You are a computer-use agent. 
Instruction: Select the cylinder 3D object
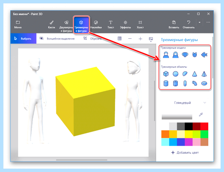(x=166, y=83)
